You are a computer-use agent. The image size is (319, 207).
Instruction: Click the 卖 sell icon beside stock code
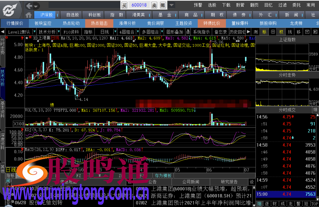[x=155, y=5]
